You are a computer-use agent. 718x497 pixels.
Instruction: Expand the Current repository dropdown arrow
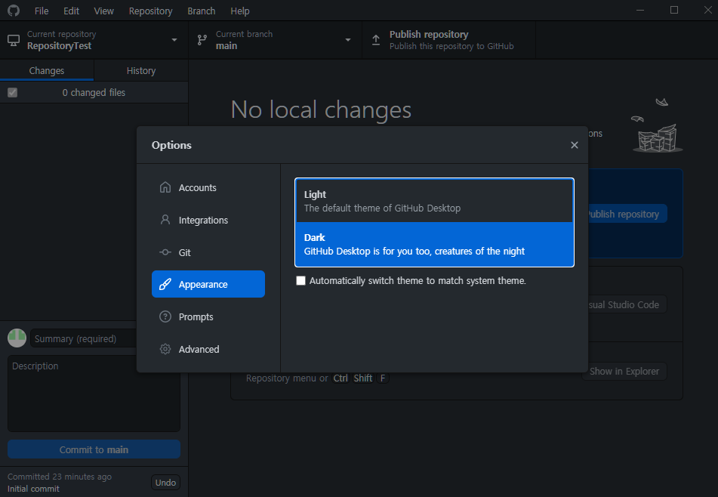click(174, 40)
